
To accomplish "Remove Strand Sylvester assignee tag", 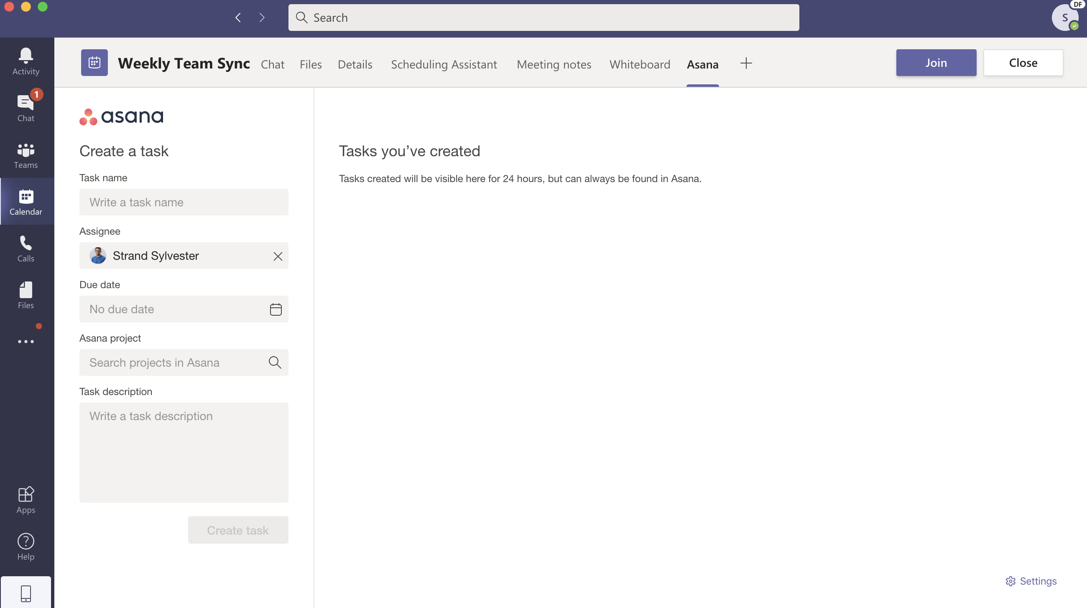I will pyautogui.click(x=278, y=256).
